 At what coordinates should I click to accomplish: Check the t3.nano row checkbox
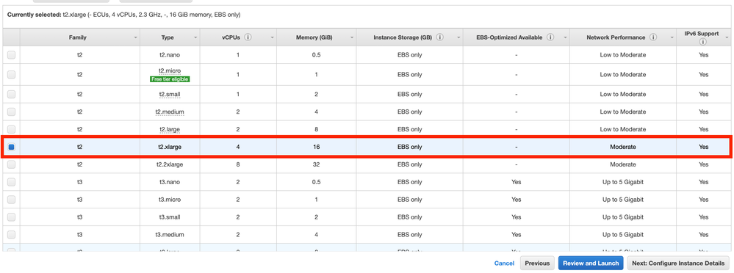point(11,182)
